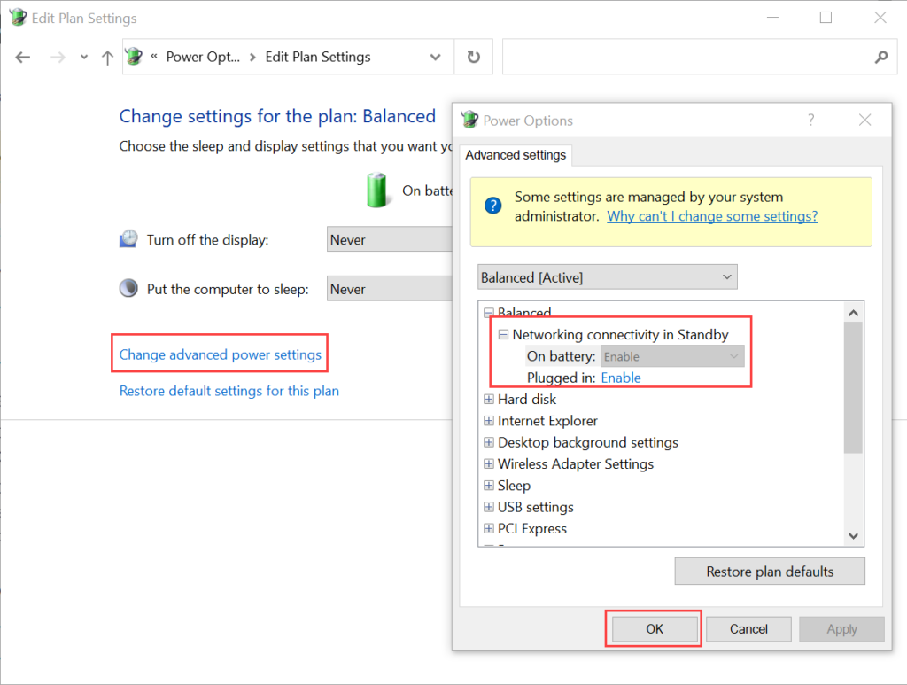The image size is (907, 685).
Task: Open the recent locations chevron
Action: pyautogui.click(x=84, y=58)
